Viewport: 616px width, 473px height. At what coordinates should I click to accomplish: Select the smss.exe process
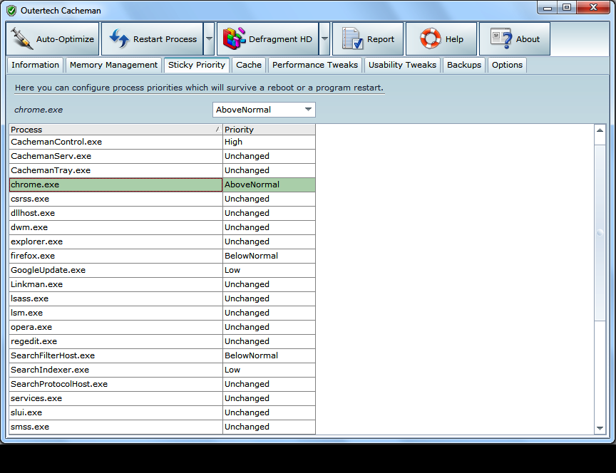pyautogui.click(x=115, y=427)
